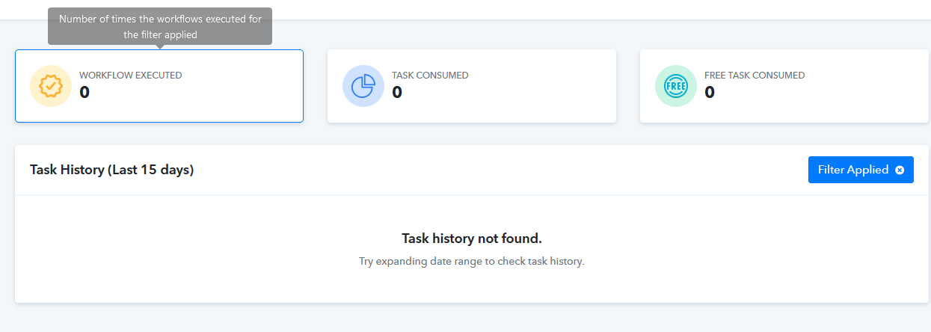The image size is (931, 332).
Task: Click the orange Workflow Executed badge icon
Action: (51, 86)
